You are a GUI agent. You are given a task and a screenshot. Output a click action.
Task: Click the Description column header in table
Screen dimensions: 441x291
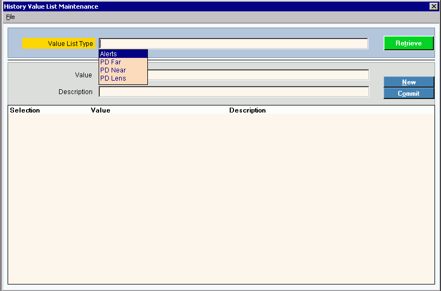coord(247,110)
